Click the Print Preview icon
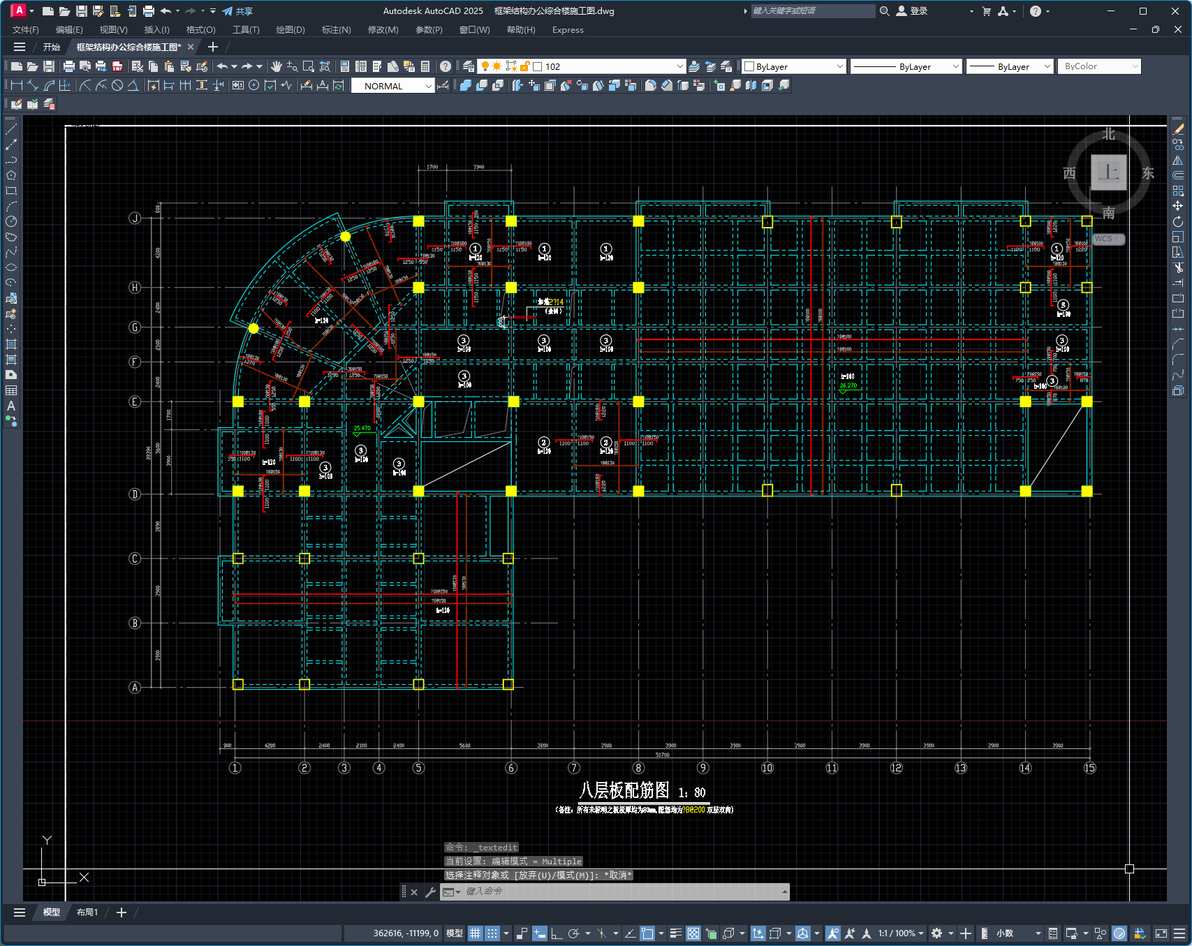 85,66
